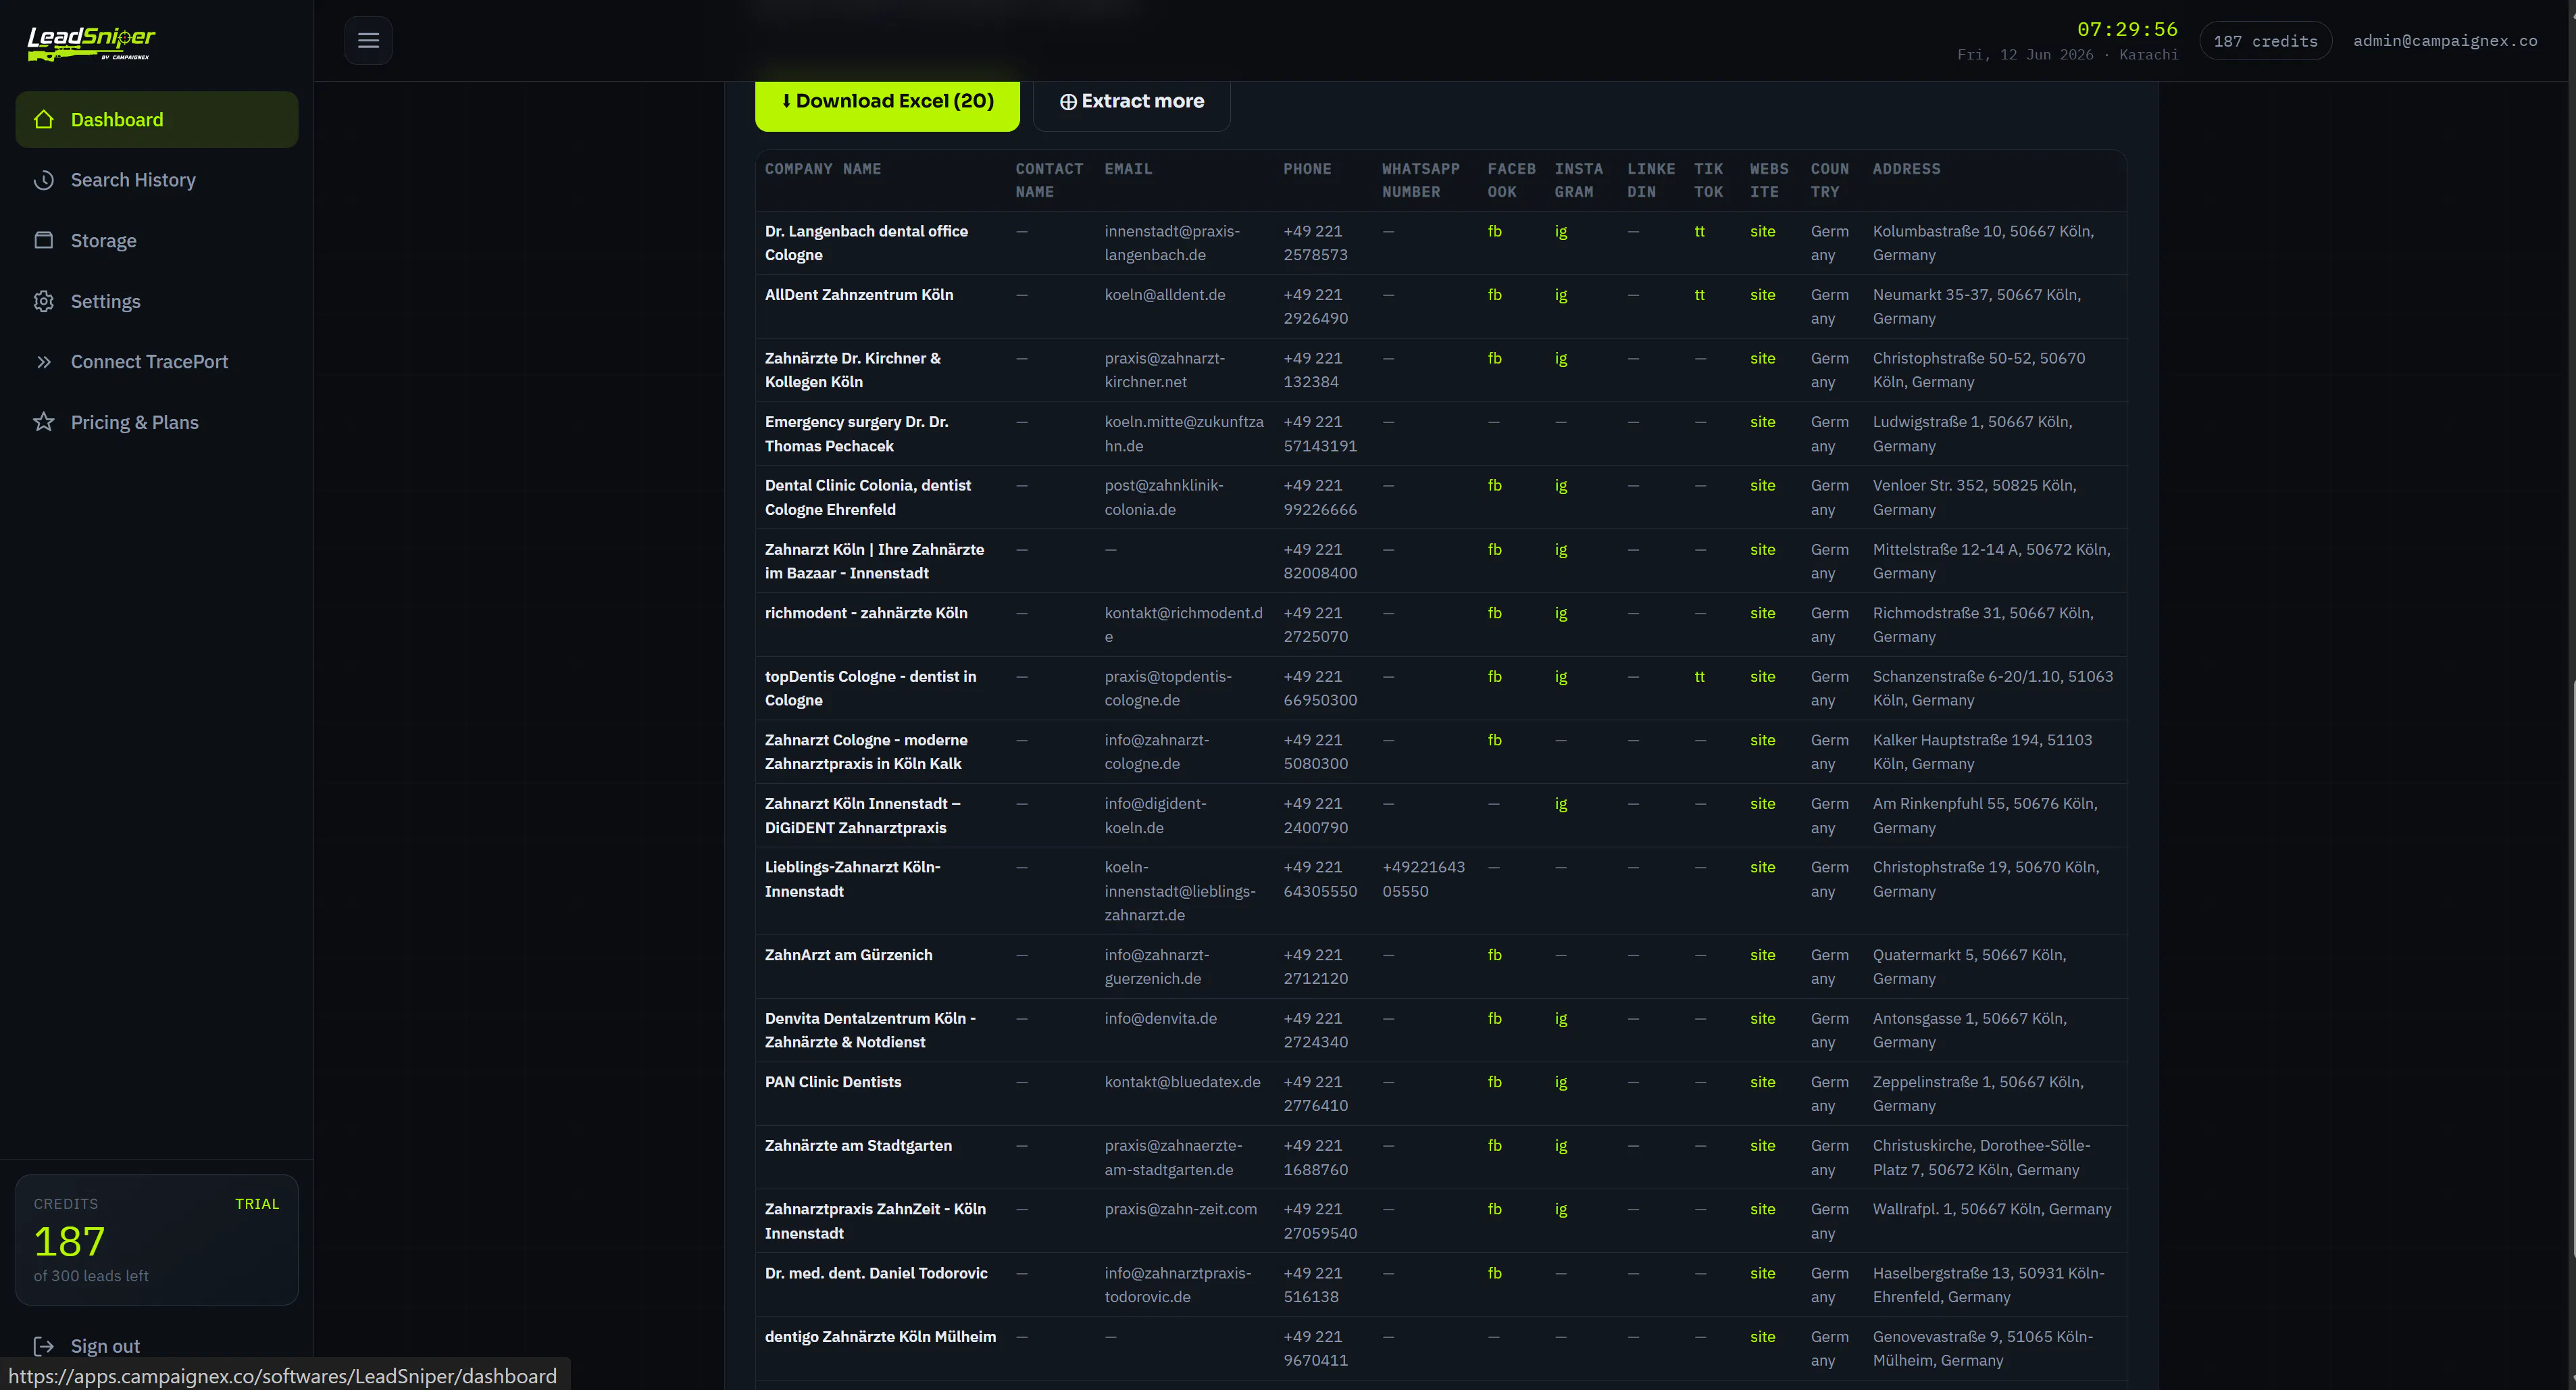Screen dimensions: 2576x1390
Task: Open Instagram link for richmodent zahnärzte Köln
Action: pyautogui.click(x=1561, y=613)
